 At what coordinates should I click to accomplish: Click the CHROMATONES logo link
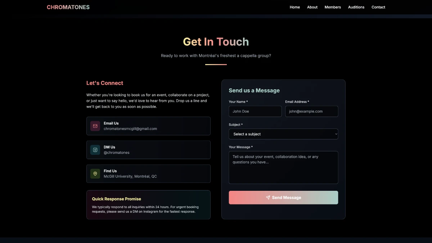(68, 7)
